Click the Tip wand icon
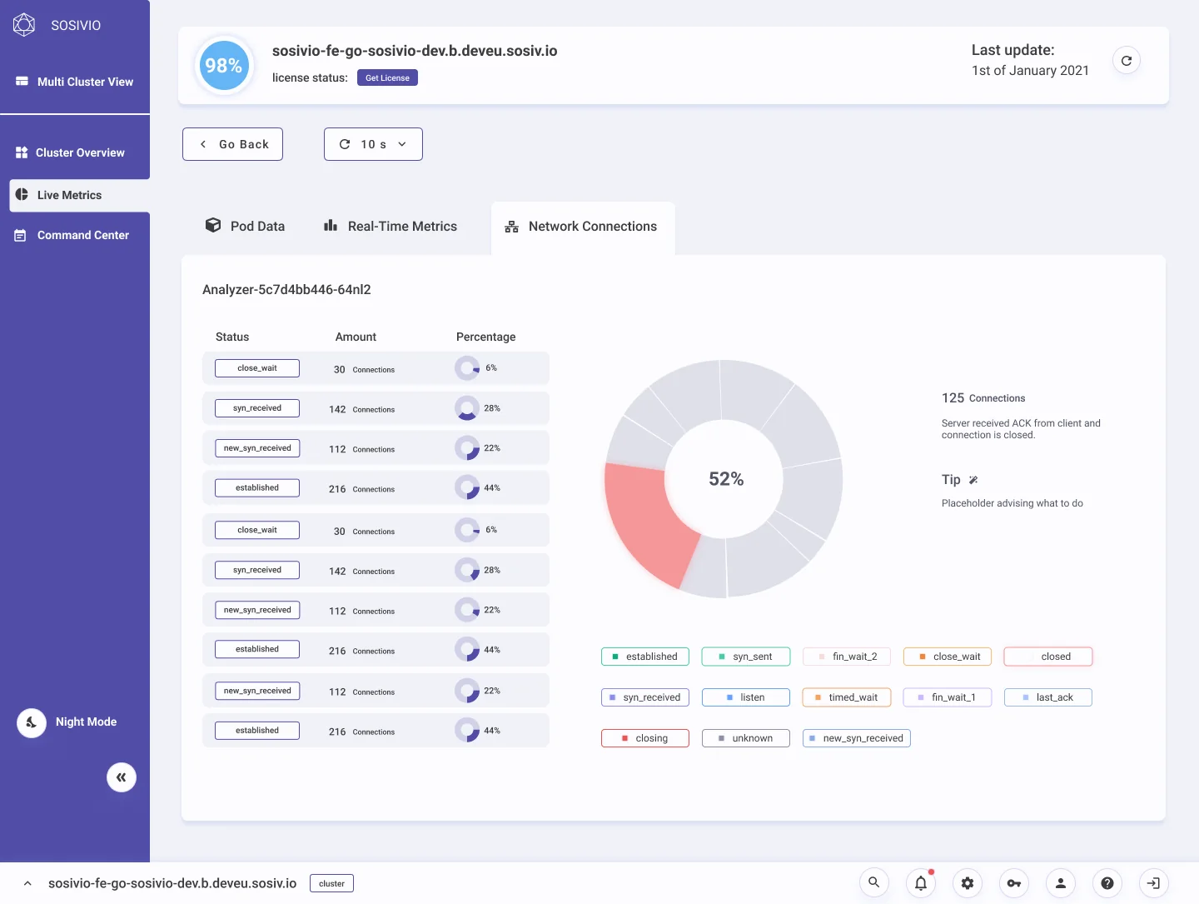The width and height of the screenshot is (1199, 904). [x=973, y=480]
